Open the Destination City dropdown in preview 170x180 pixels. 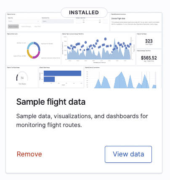(x=58, y=21)
